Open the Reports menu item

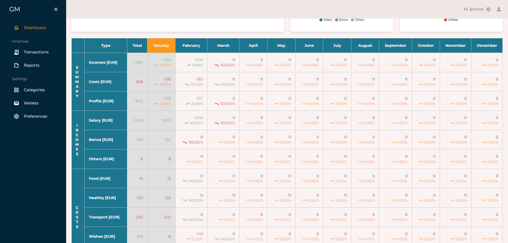point(31,65)
